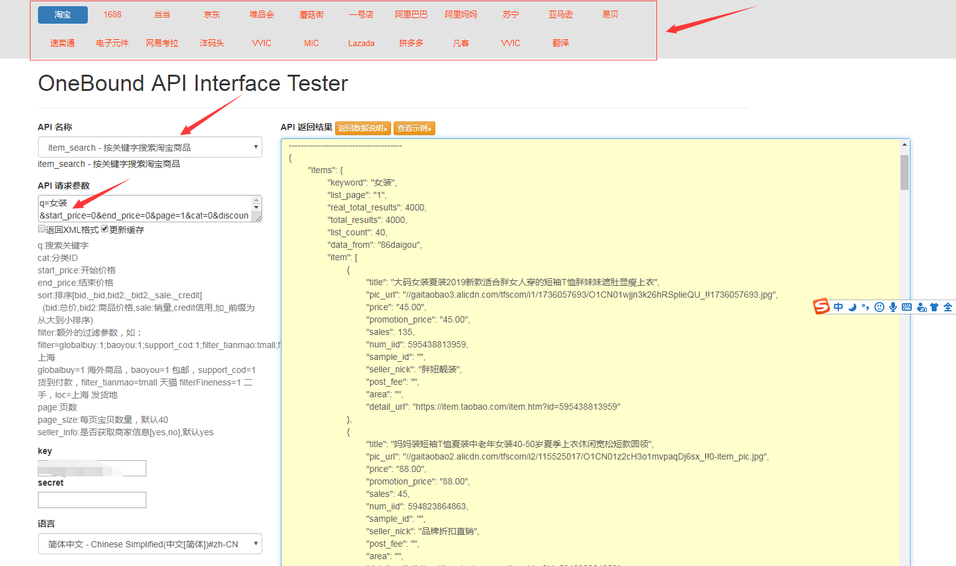The image size is (956, 566).
Task: Open 电子元件 in the navigation
Action: click(x=113, y=43)
